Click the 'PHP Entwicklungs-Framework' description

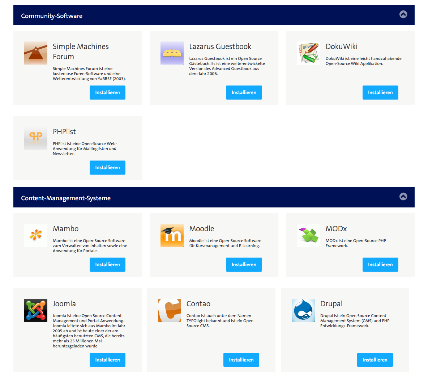(x=355, y=321)
